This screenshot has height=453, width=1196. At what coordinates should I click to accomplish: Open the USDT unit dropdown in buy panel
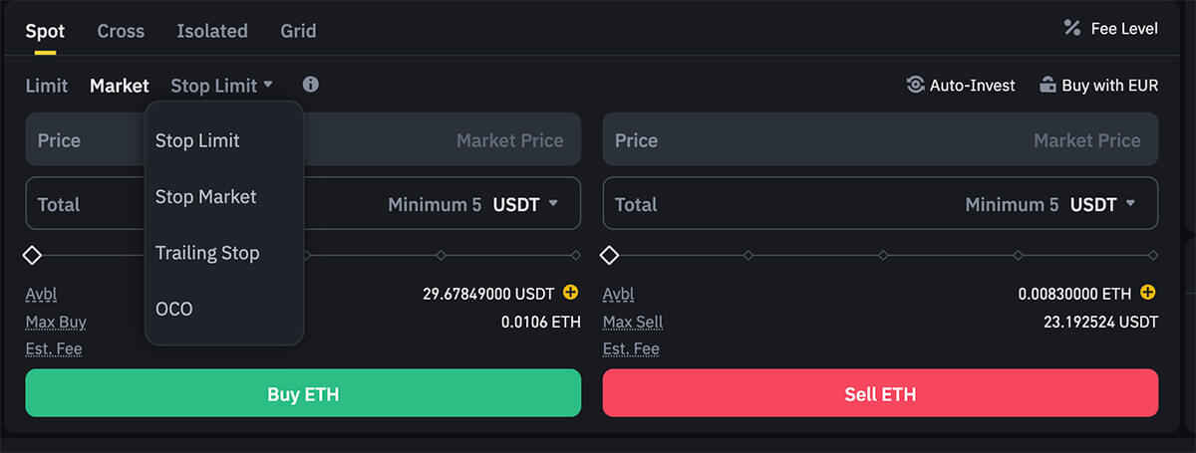pyautogui.click(x=525, y=204)
